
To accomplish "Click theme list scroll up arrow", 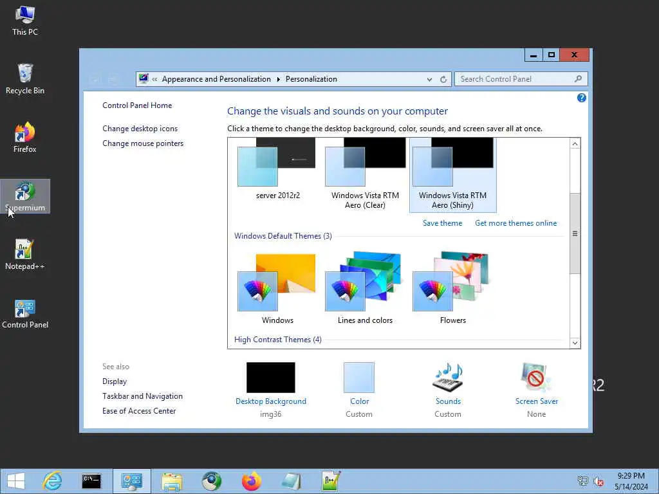I will pyautogui.click(x=575, y=143).
